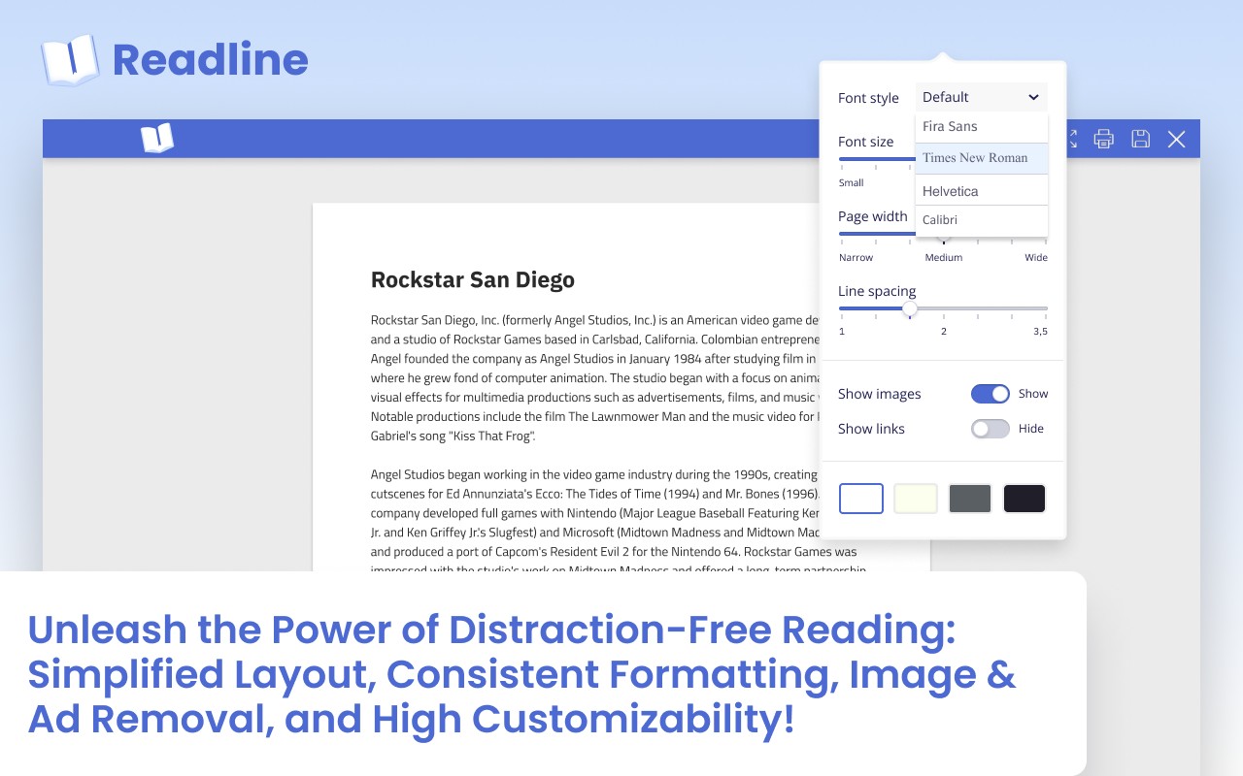Save the page using the floppy disk icon
Screen dimensions: 1243x776
pyautogui.click(x=1140, y=139)
